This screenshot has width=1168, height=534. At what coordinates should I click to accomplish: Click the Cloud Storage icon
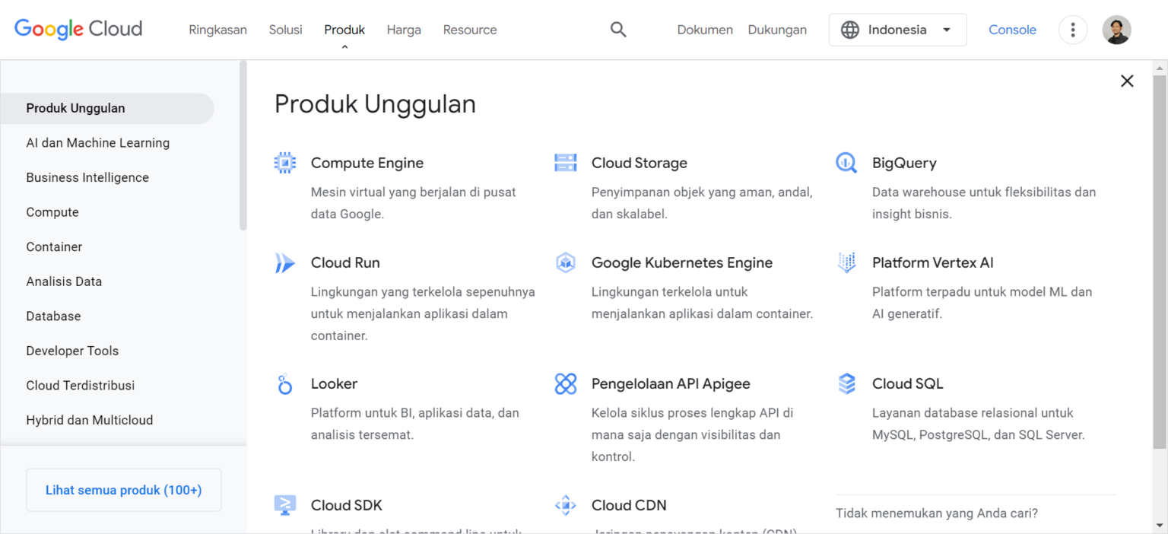(x=565, y=162)
